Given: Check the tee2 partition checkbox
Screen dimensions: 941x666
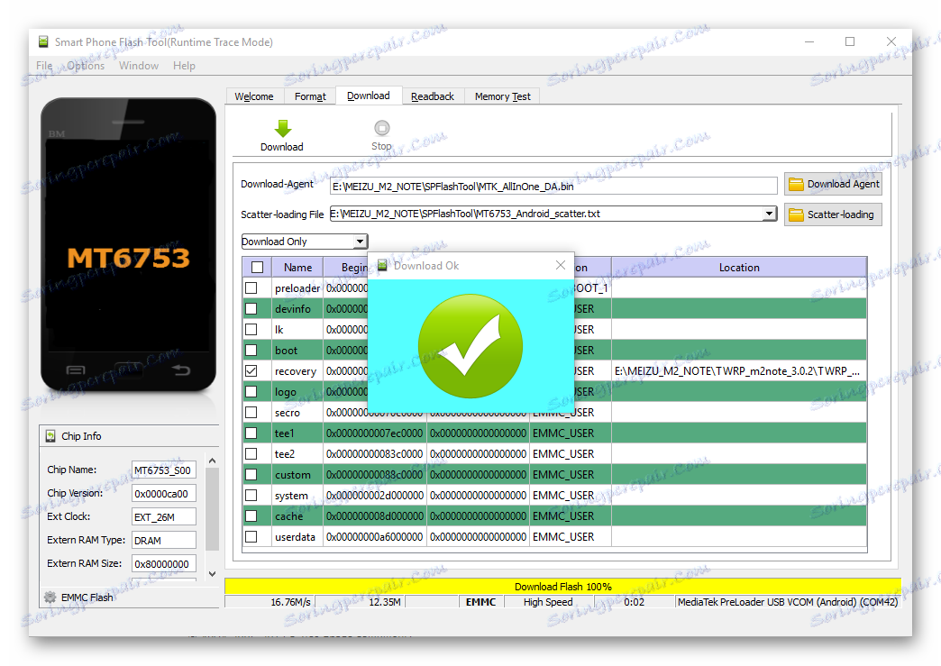Looking at the screenshot, I should [251, 453].
